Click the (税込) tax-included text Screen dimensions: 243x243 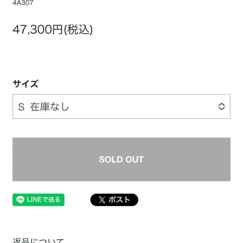click(78, 30)
